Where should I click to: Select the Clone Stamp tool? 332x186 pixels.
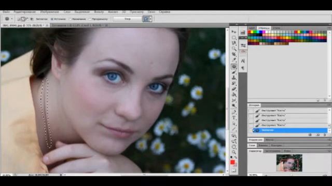[x=234, y=78]
